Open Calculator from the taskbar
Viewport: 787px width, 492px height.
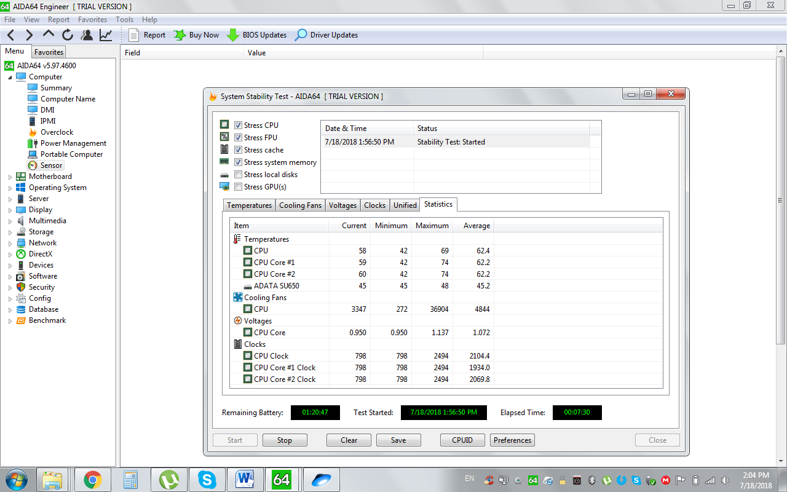(131, 480)
